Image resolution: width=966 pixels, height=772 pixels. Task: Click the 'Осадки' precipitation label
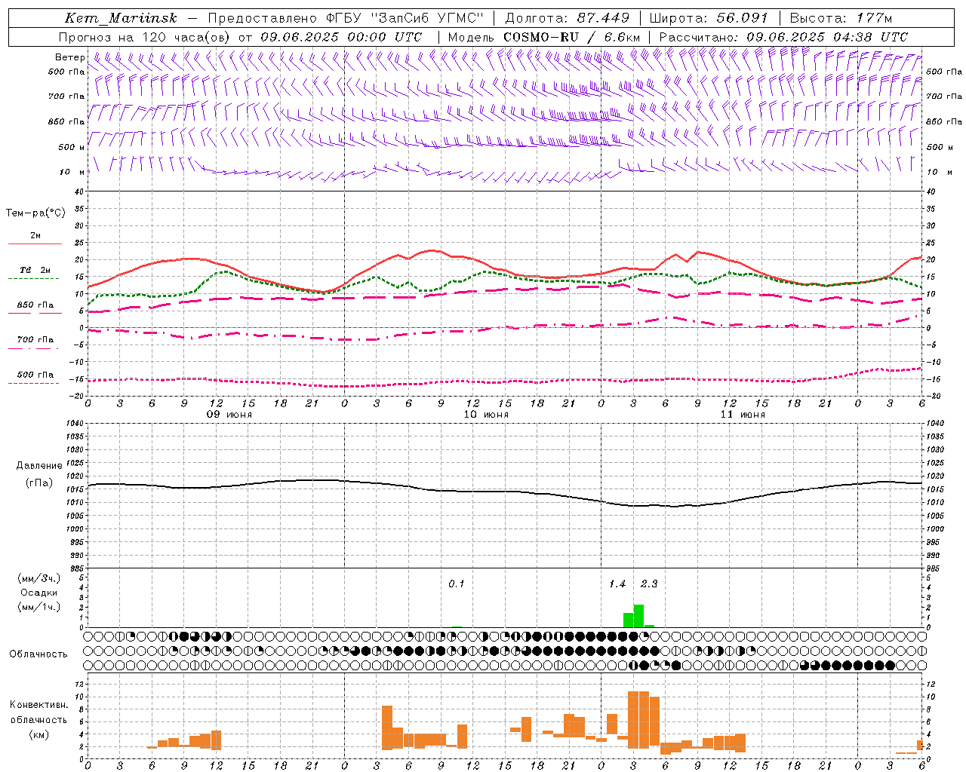(x=39, y=593)
